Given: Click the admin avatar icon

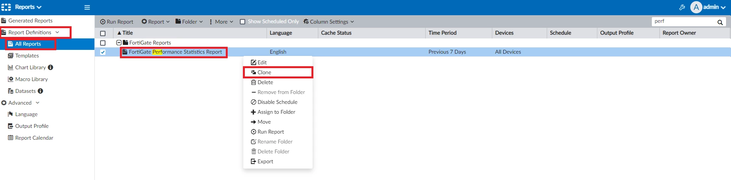Looking at the screenshot, I should point(696,7).
